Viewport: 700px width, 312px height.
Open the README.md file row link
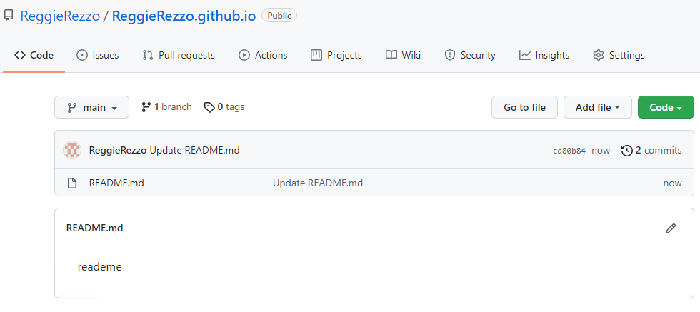(x=116, y=183)
